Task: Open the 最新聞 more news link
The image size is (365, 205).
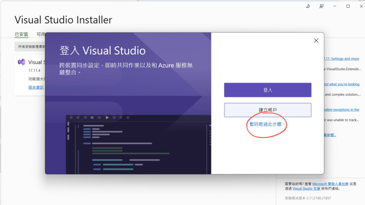Action: (330, 135)
